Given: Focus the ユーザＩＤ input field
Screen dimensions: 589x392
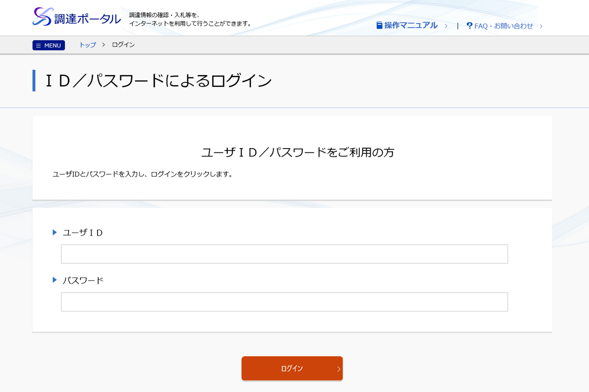Looking at the screenshot, I should click(284, 254).
